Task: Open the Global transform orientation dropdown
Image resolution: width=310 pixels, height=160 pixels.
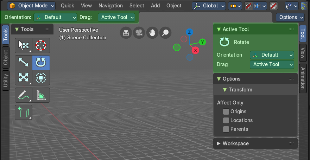Action: point(209,6)
